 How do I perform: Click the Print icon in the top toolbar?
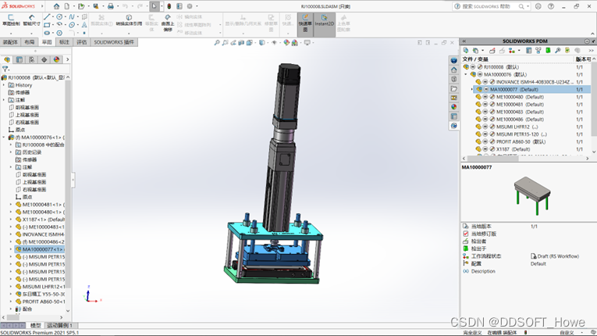pyautogui.click(x=110, y=6)
